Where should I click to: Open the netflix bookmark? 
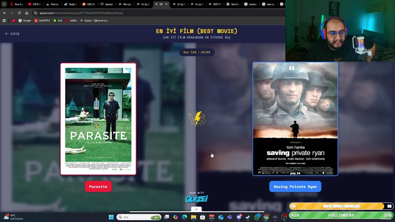71,20
